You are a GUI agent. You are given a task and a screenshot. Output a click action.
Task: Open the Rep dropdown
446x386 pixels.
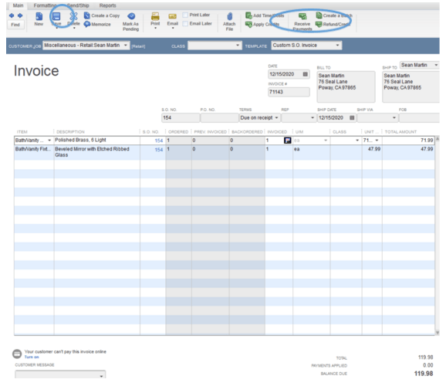point(313,117)
